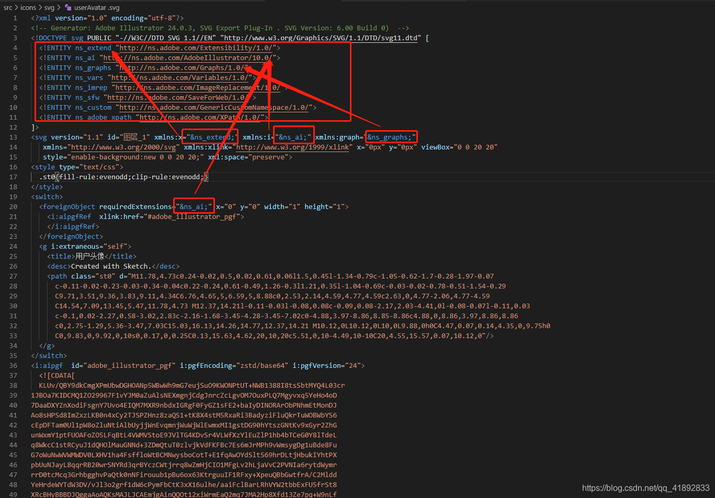Click the '<![CDATA[' marker
Screen dimensions: 715x498
pos(57,376)
